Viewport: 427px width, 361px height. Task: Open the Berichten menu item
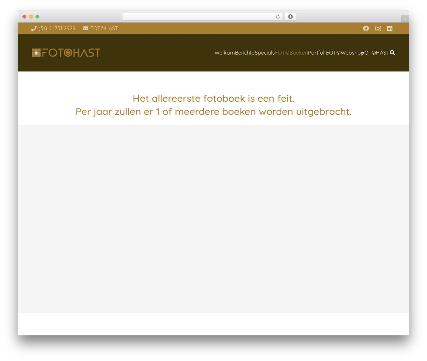pos(246,53)
